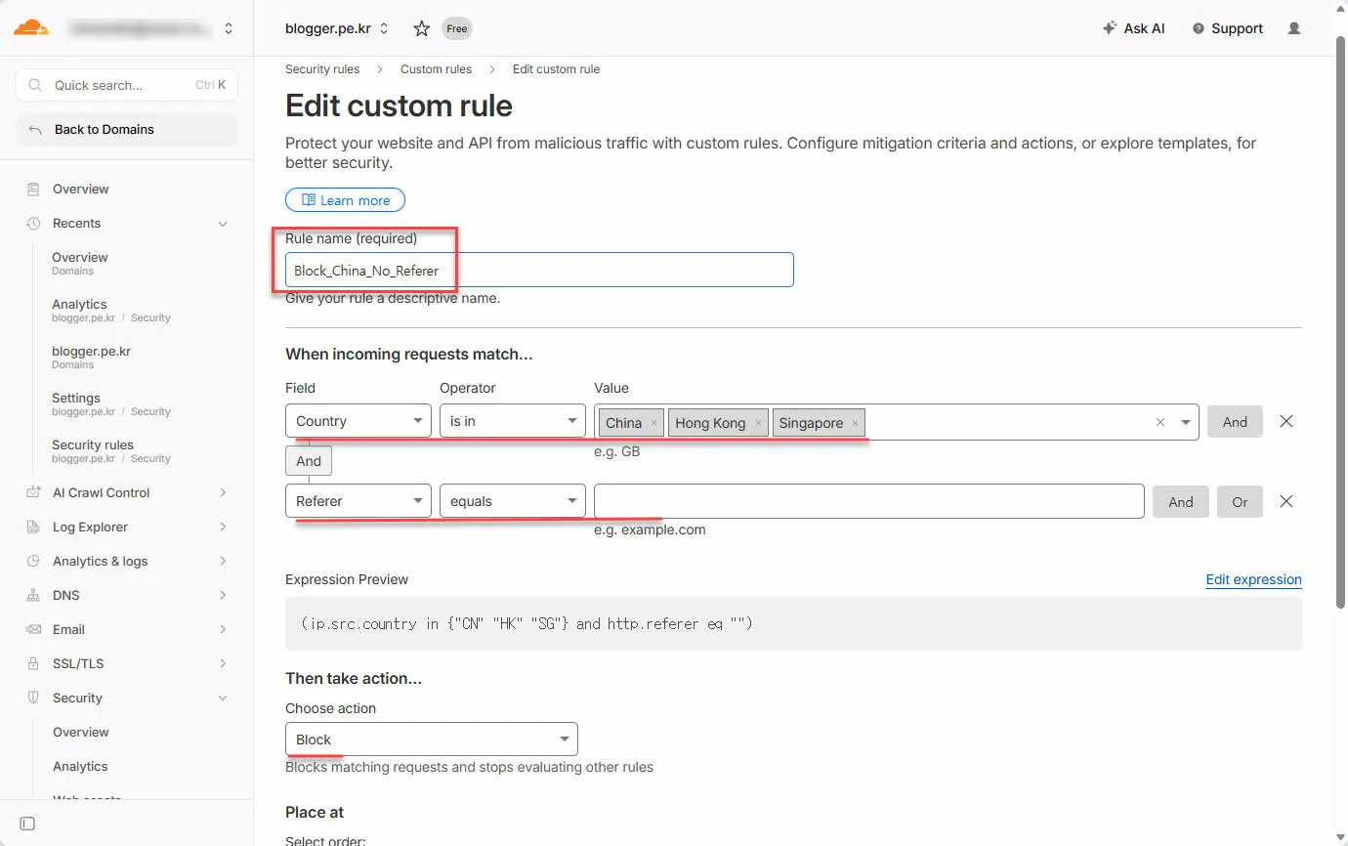The width and height of the screenshot is (1348, 846).
Task: Collapse the Security menu
Action: tap(223, 698)
